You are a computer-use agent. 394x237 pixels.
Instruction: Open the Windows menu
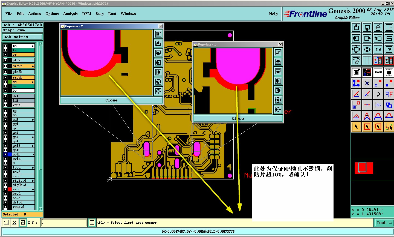pos(128,14)
